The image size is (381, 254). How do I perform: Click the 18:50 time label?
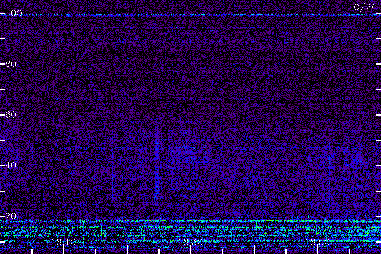[x=317, y=242]
